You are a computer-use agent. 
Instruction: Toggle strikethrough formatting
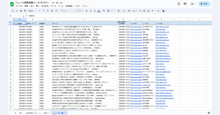coord(95,11)
